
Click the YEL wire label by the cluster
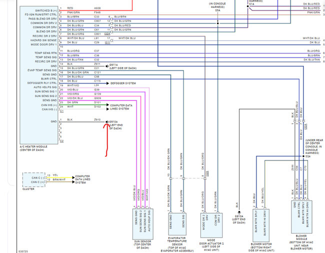55,175
